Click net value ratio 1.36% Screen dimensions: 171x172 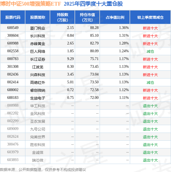pos(124,28)
